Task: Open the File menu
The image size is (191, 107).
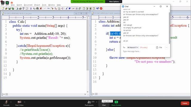Action: (2, 5)
